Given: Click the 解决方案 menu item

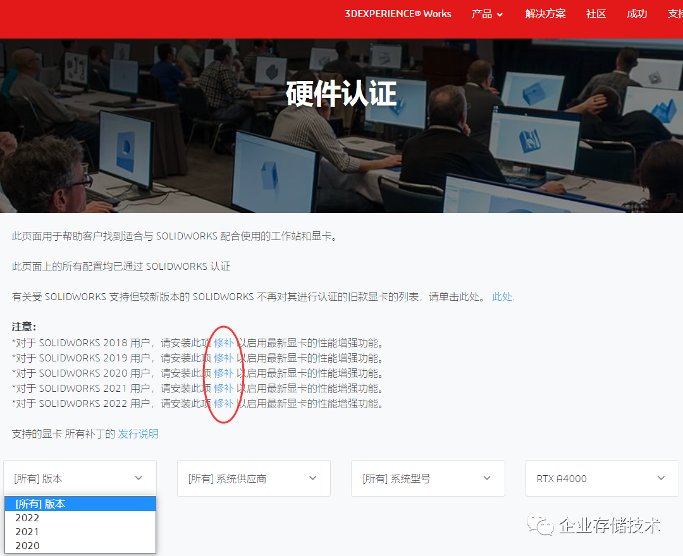Looking at the screenshot, I should [545, 14].
